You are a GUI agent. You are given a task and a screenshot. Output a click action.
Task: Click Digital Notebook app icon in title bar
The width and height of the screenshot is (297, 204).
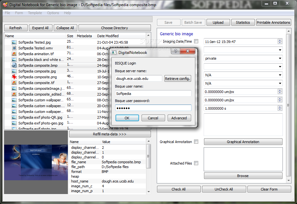[5, 4]
